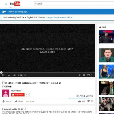Pause the video playback
114x114 pixels.
[x=3, y=75]
